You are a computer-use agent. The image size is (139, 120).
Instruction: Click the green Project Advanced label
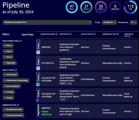(x=46, y=113)
